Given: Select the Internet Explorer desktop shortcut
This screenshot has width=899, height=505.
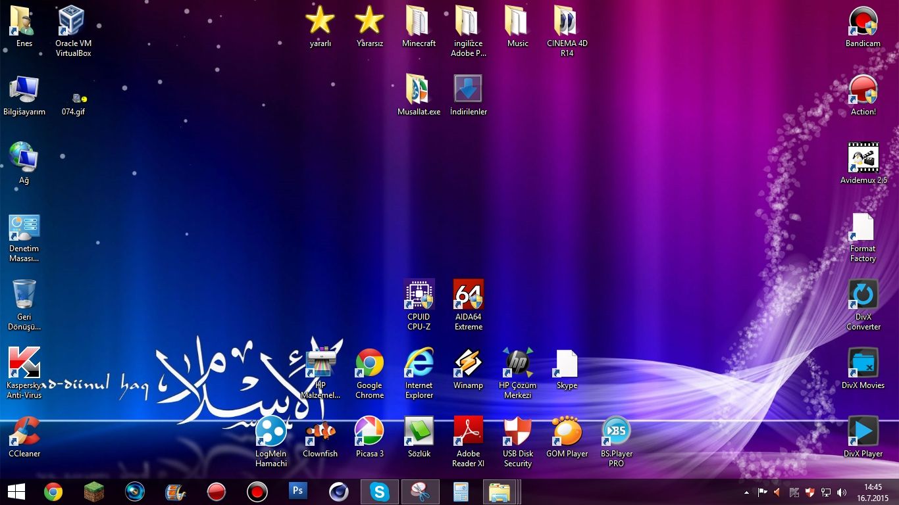Looking at the screenshot, I should 419,372.
